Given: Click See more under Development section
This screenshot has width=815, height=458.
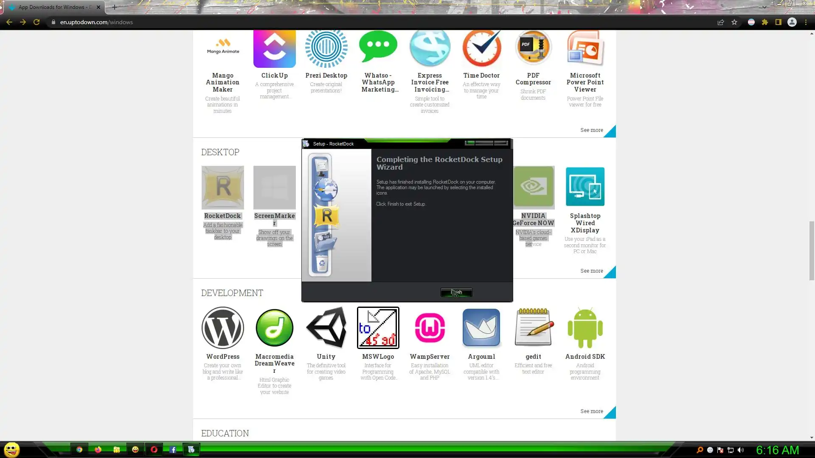Looking at the screenshot, I should 591,411.
